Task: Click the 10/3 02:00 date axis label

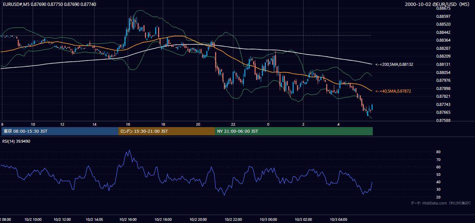Action: [x=303, y=219]
